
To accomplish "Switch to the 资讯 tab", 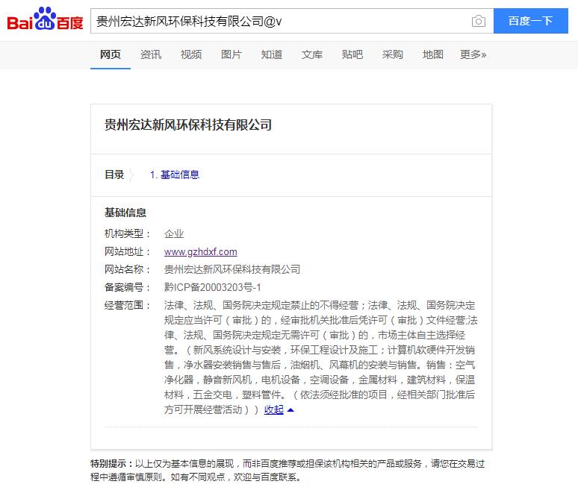I will point(151,54).
